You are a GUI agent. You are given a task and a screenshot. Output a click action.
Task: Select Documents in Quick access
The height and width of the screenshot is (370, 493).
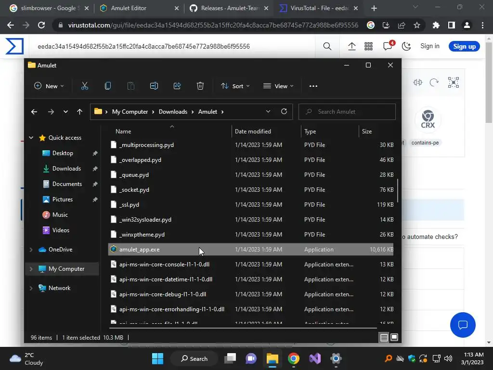[67, 184]
